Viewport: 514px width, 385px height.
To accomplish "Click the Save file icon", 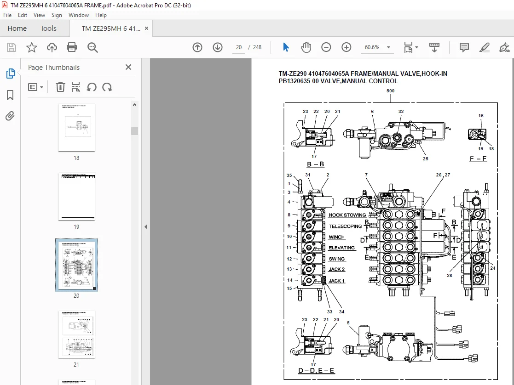I will point(12,47).
